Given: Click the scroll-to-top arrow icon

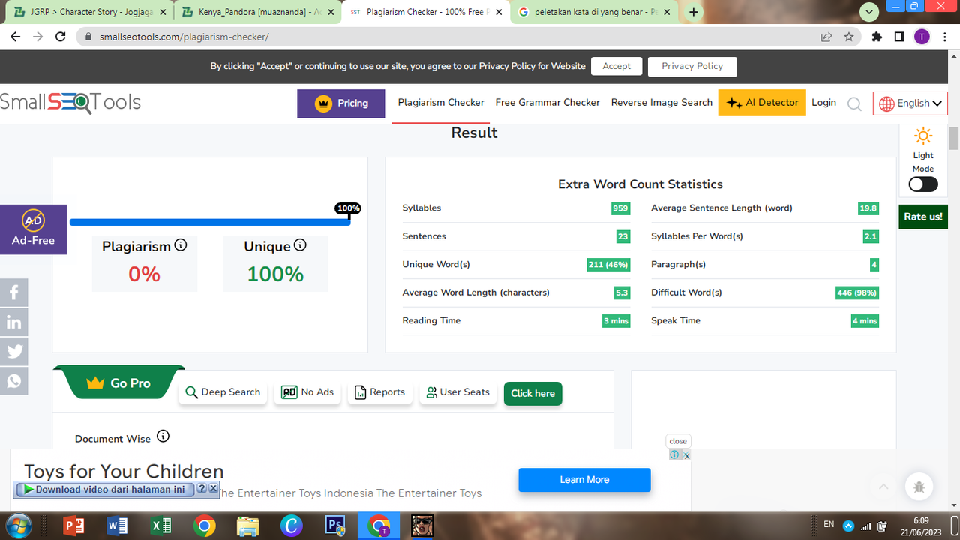Looking at the screenshot, I should click(883, 487).
